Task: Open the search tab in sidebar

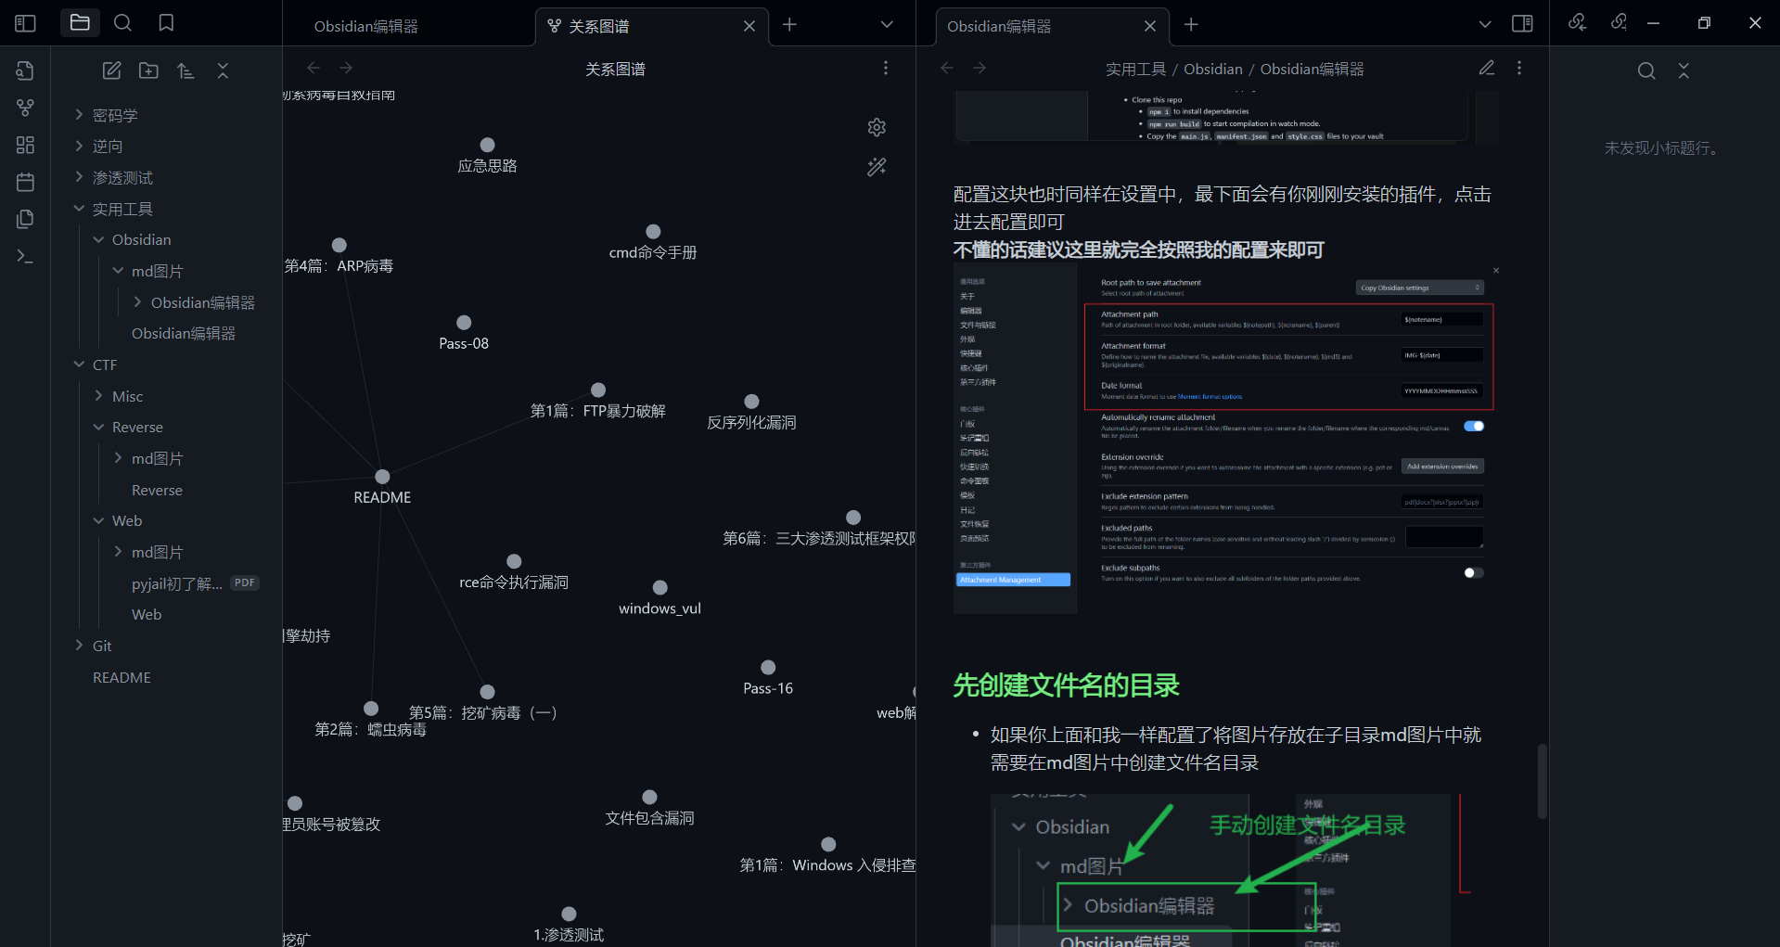Action: (x=122, y=23)
